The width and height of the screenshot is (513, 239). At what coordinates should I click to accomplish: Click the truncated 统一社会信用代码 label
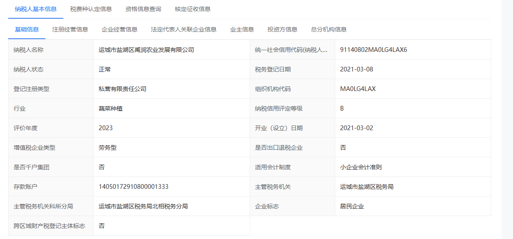point(291,50)
